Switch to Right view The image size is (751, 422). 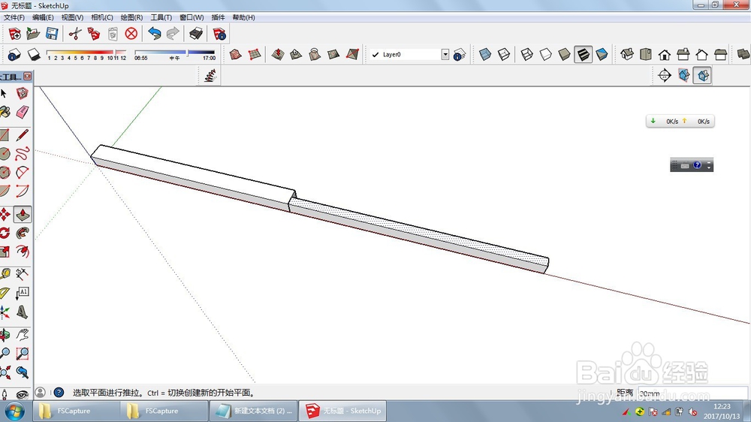pos(683,55)
